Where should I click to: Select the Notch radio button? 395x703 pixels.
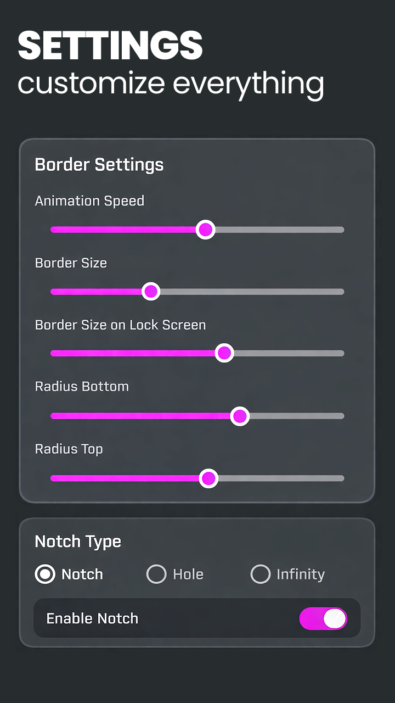pyautogui.click(x=45, y=574)
